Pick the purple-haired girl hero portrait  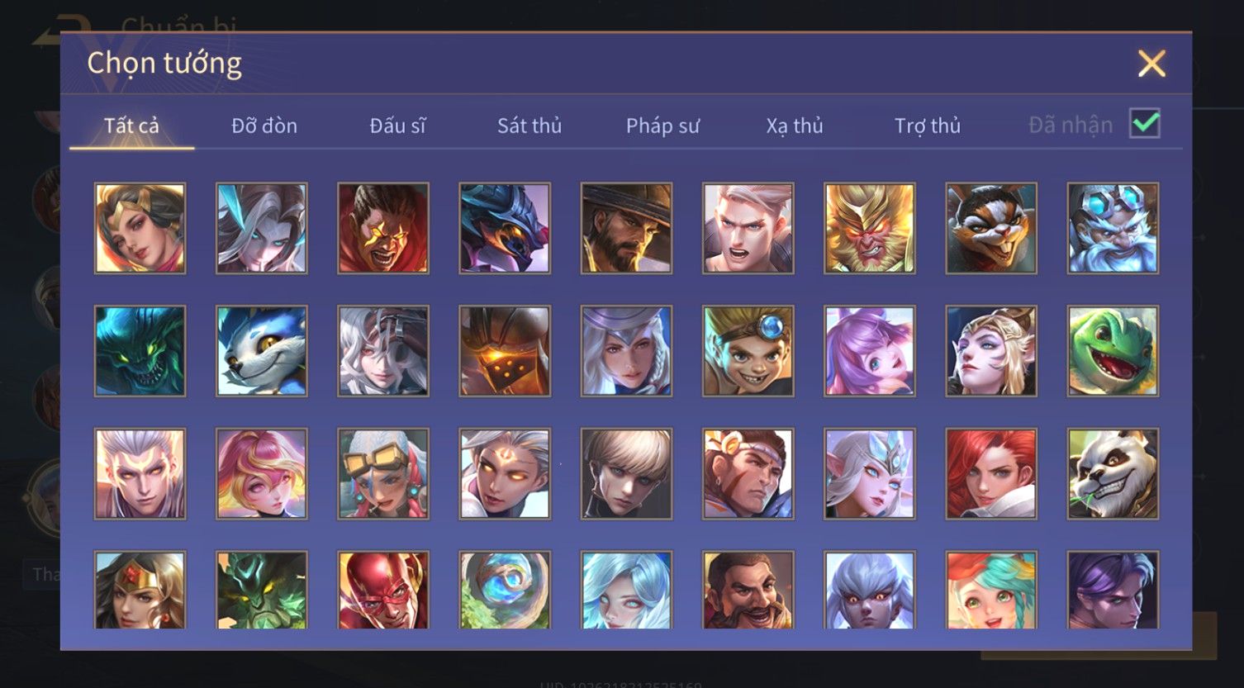pos(870,351)
